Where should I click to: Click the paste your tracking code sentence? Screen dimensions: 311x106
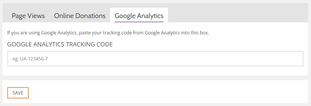pos(108,33)
